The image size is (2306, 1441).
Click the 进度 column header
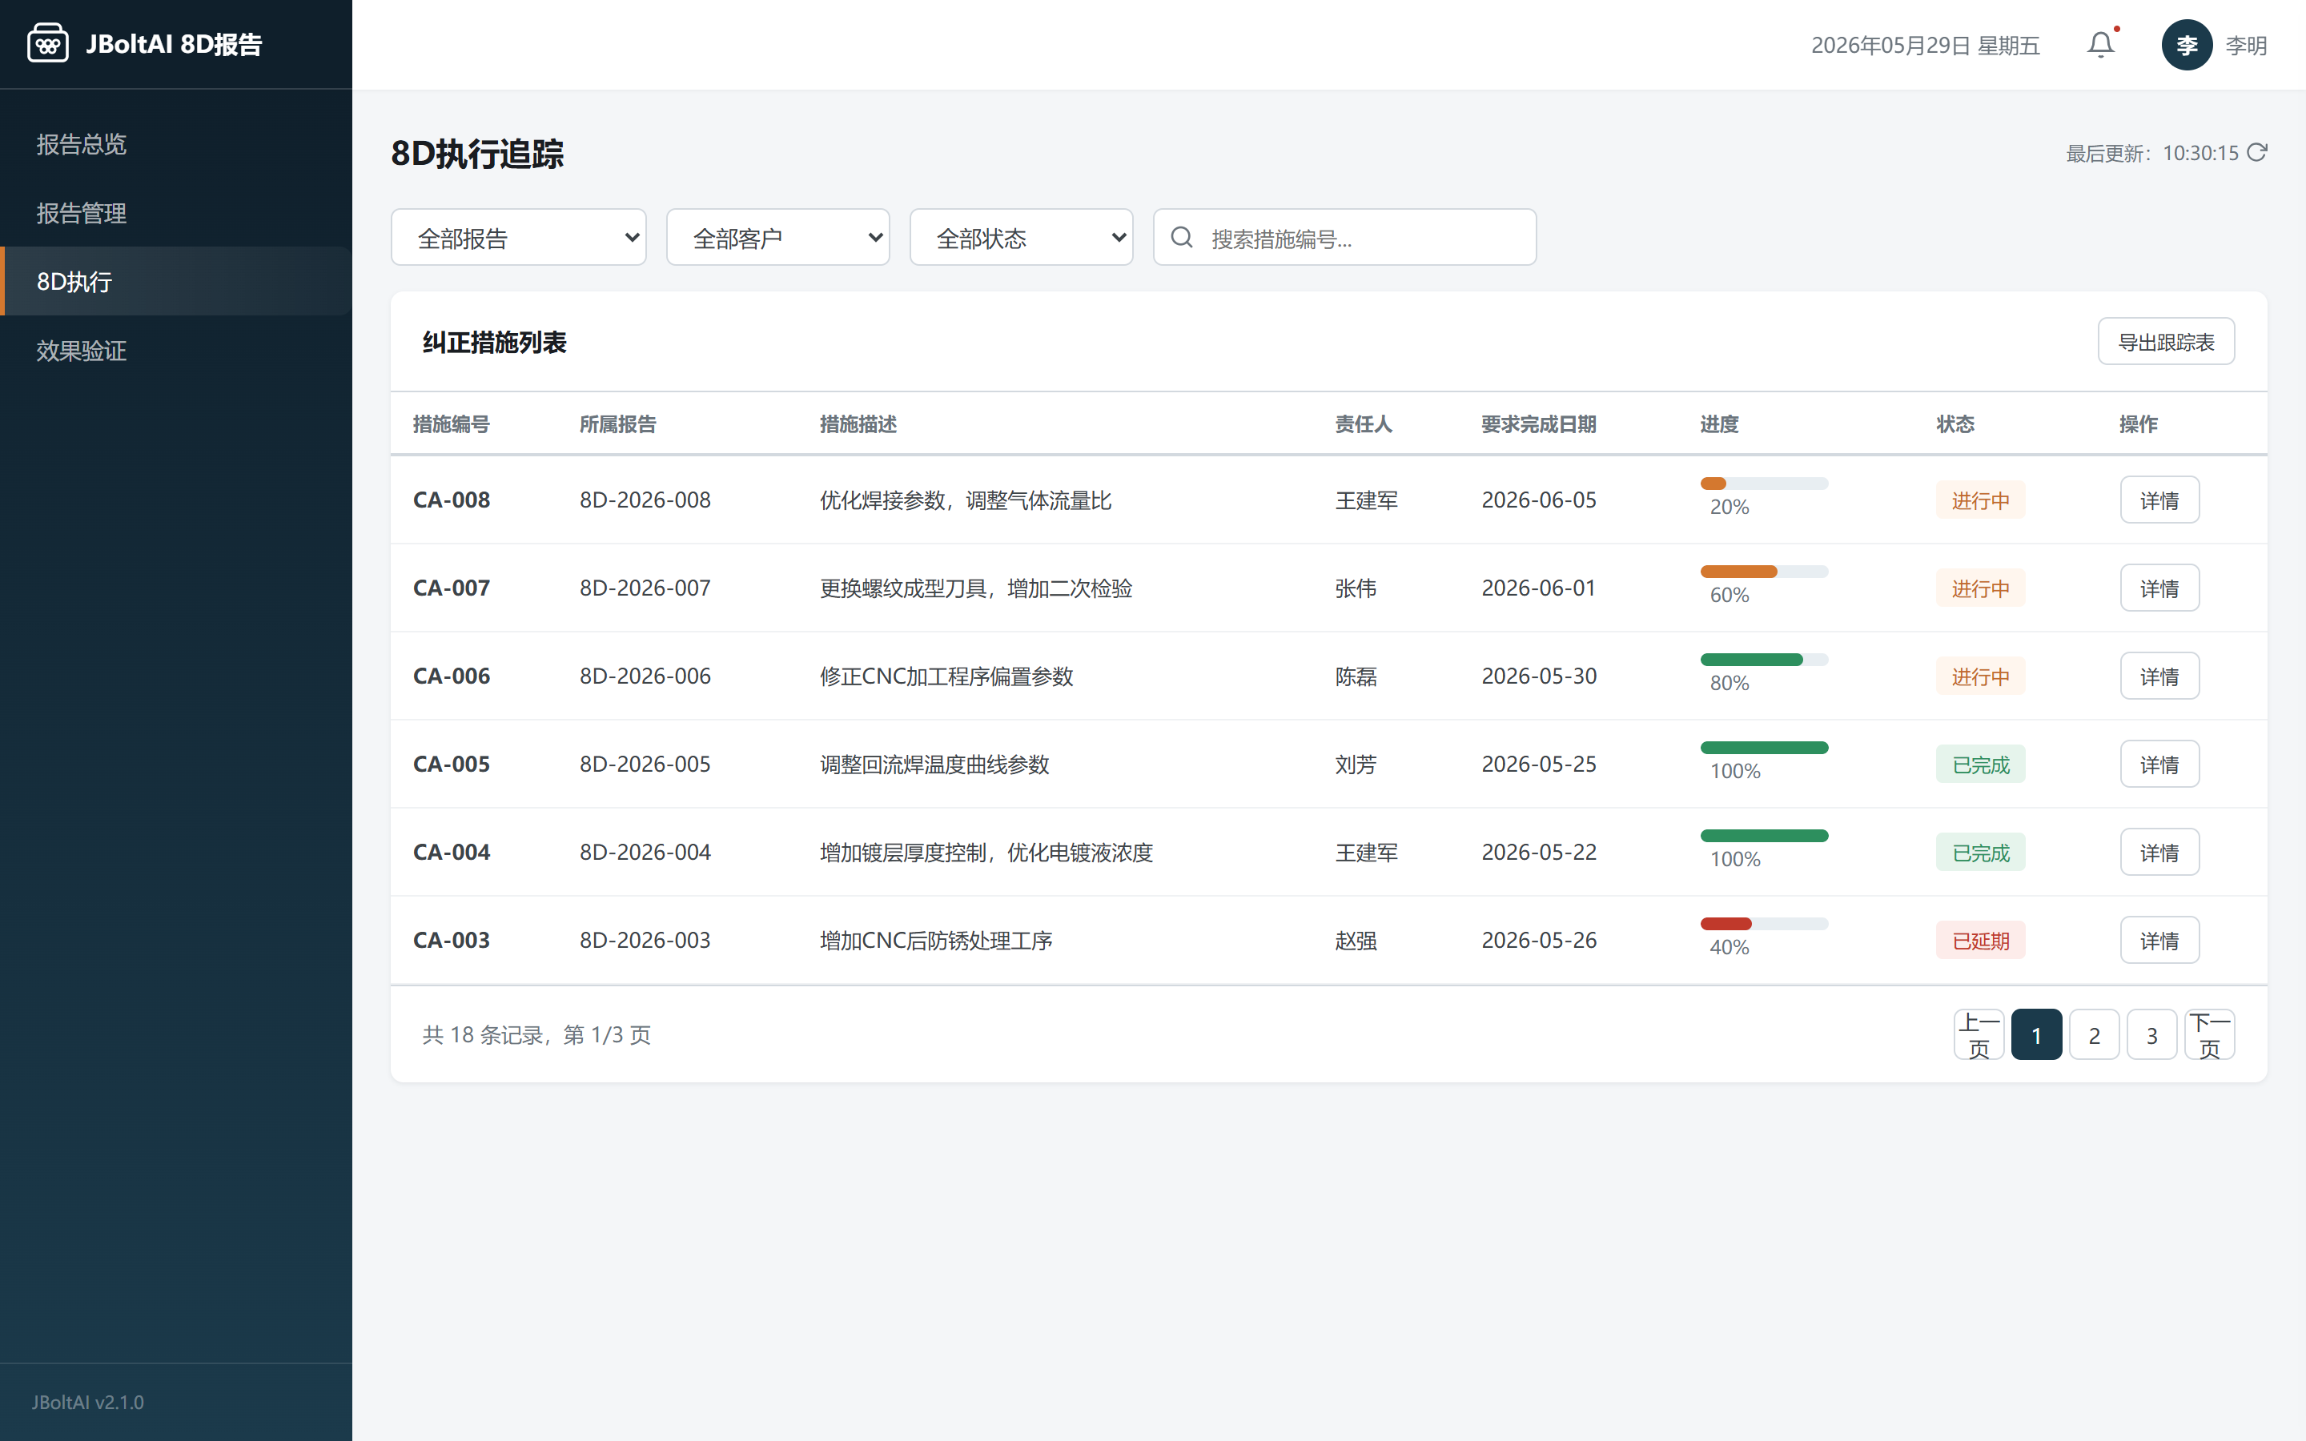click(x=1719, y=424)
